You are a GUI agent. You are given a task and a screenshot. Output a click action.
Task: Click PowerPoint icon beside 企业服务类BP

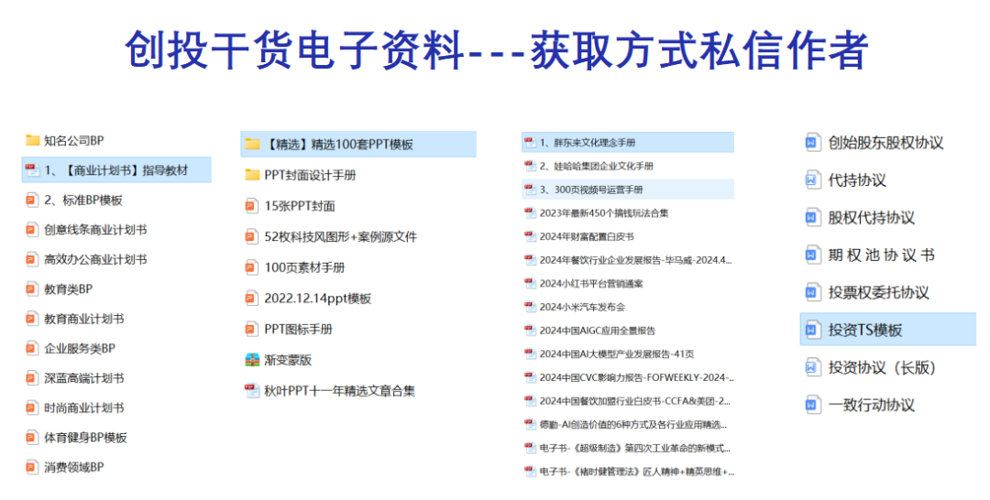[31, 348]
